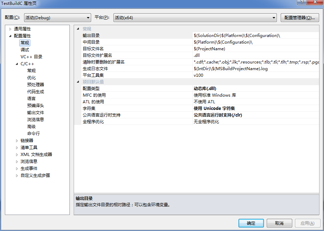This screenshot has width=324, height=231.
Task: Select the 生成事件 tree item label
Action: pyautogui.click(x=29, y=169)
